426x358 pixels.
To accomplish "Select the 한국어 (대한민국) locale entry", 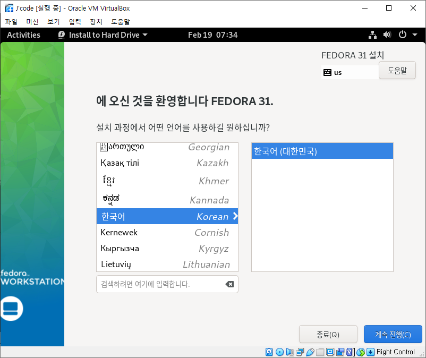I will coord(322,151).
